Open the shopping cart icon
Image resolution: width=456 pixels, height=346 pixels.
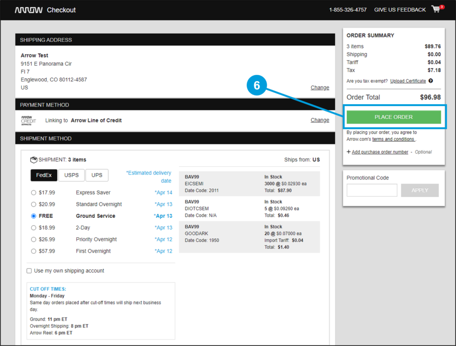click(x=436, y=9)
